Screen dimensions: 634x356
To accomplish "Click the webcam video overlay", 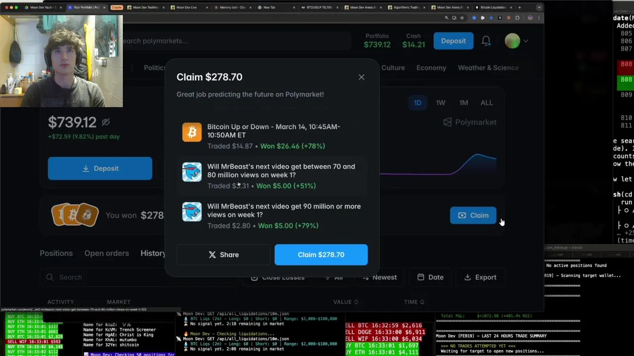I will coord(61,60).
